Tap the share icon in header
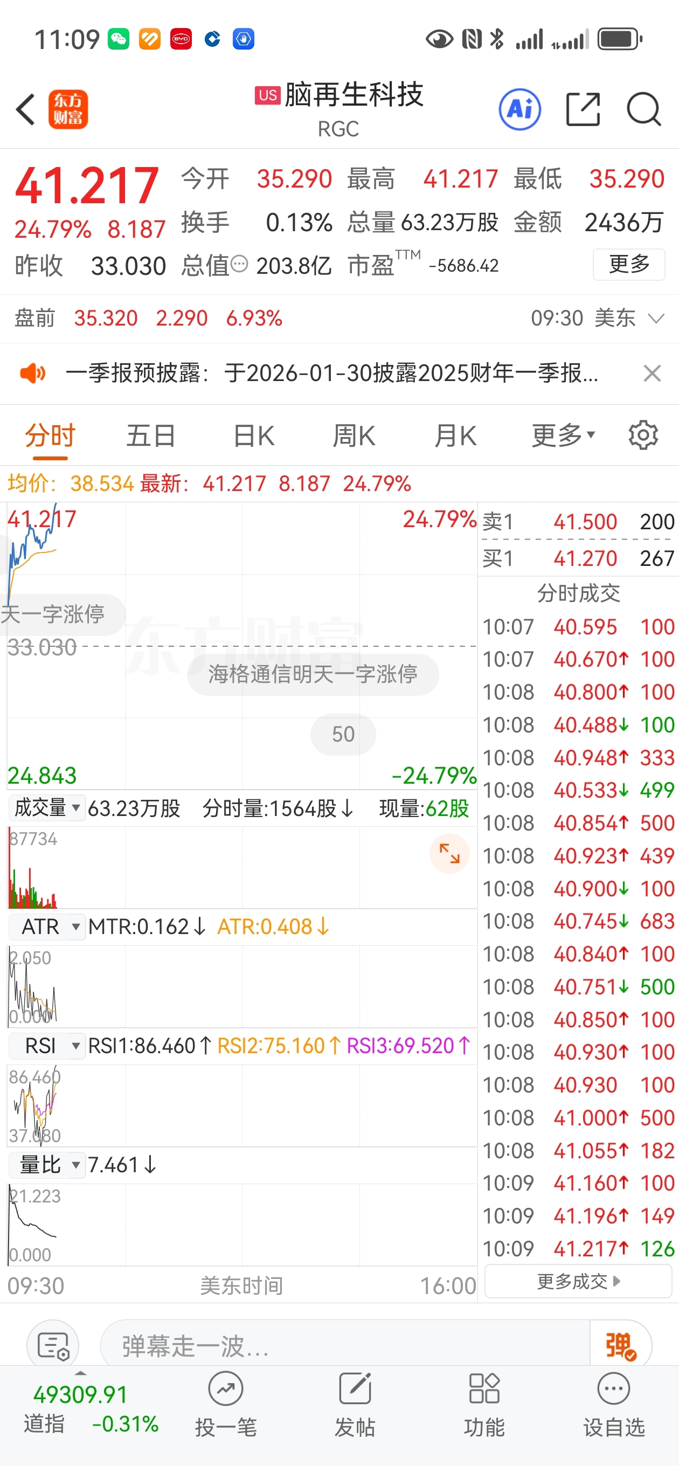The image size is (679, 1466). 584,109
